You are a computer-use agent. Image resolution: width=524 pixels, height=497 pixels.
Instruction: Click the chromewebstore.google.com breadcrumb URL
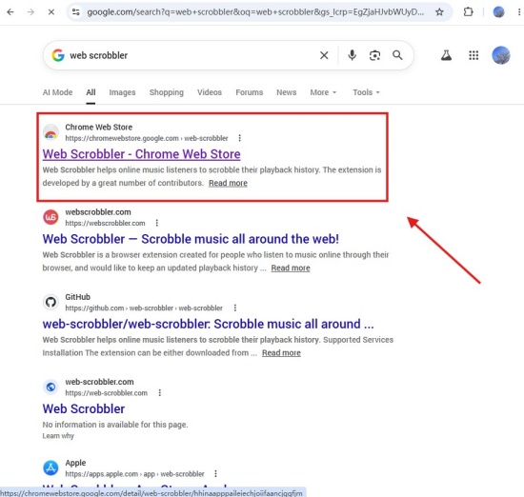point(147,138)
